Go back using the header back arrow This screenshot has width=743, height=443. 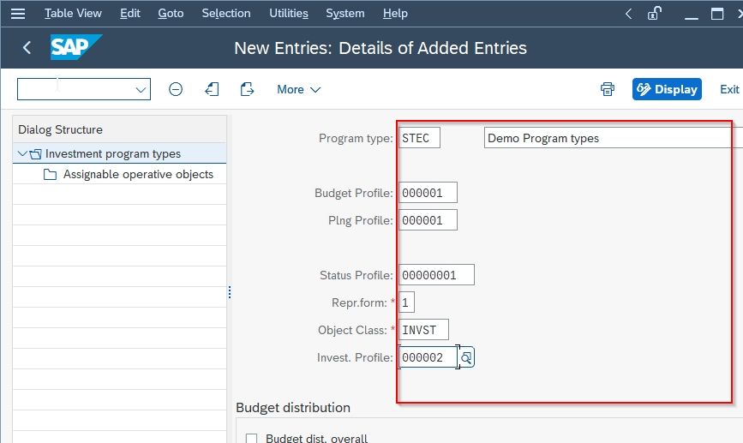pyautogui.click(x=27, y=47)
